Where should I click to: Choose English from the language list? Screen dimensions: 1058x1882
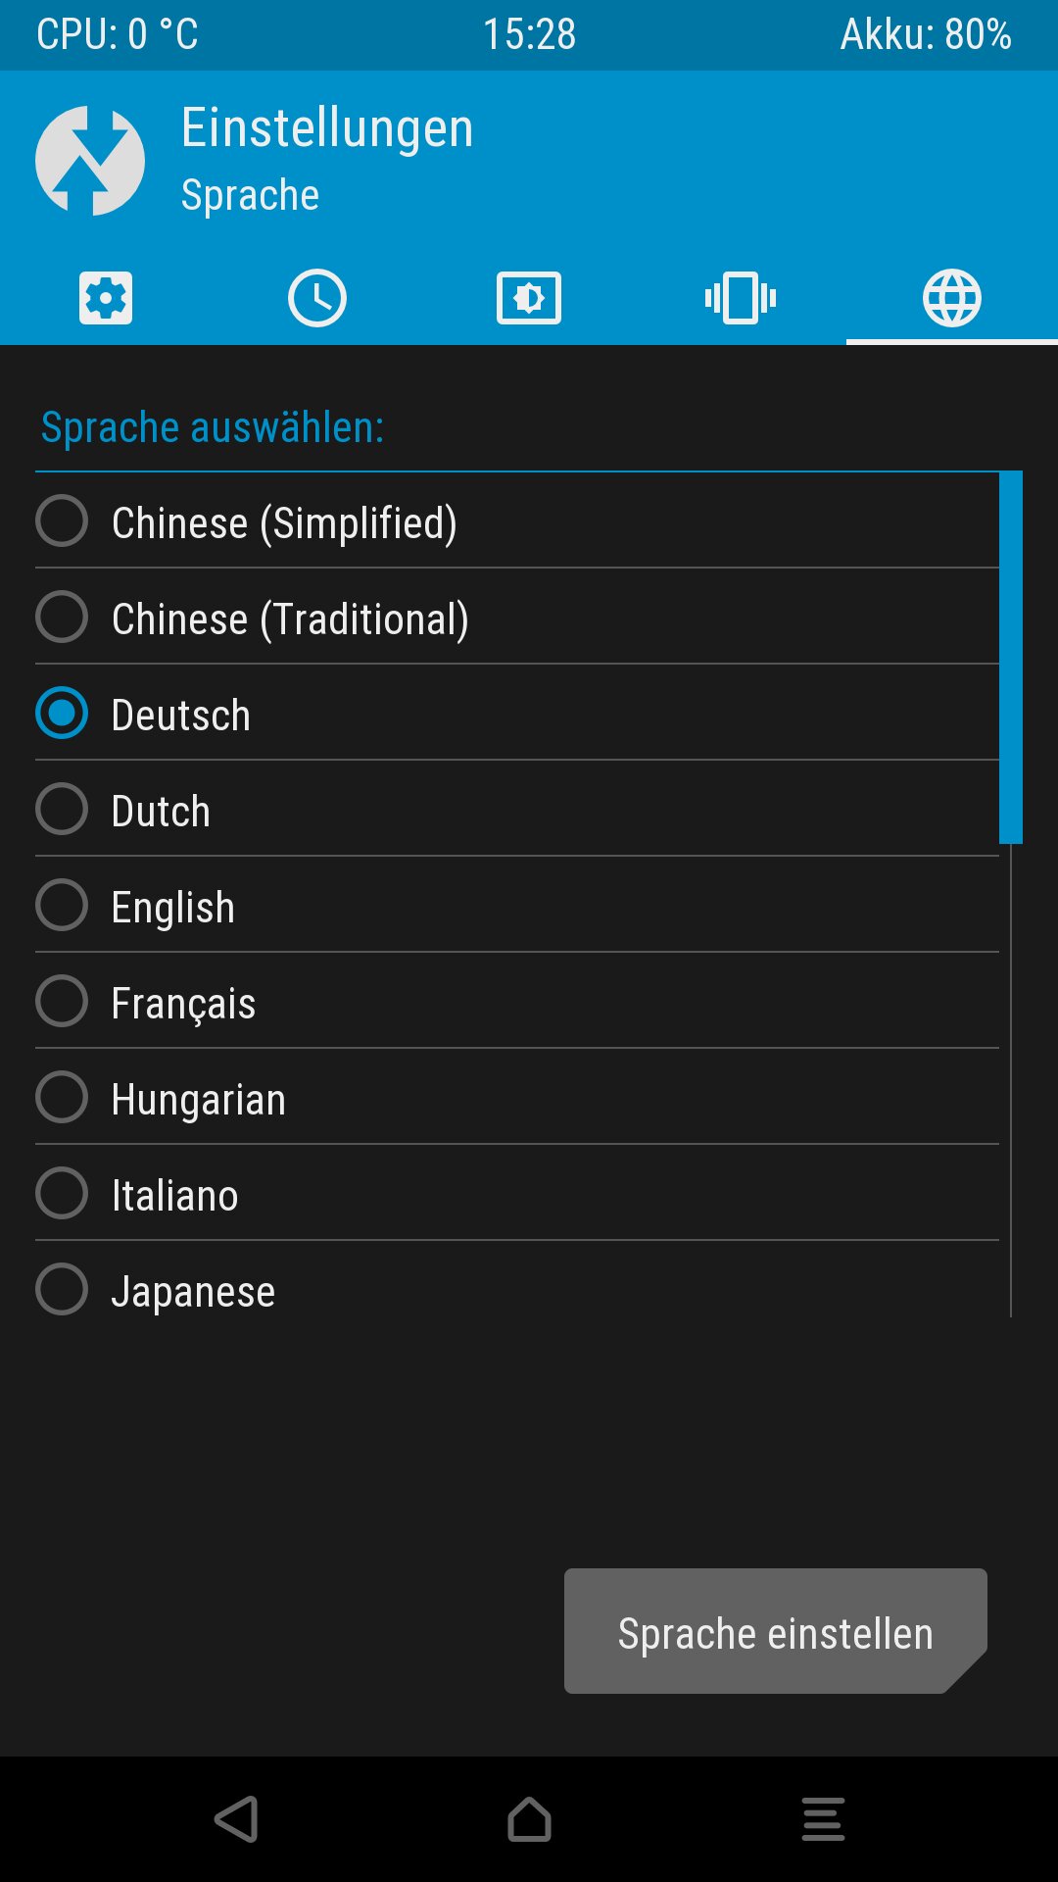62,905
